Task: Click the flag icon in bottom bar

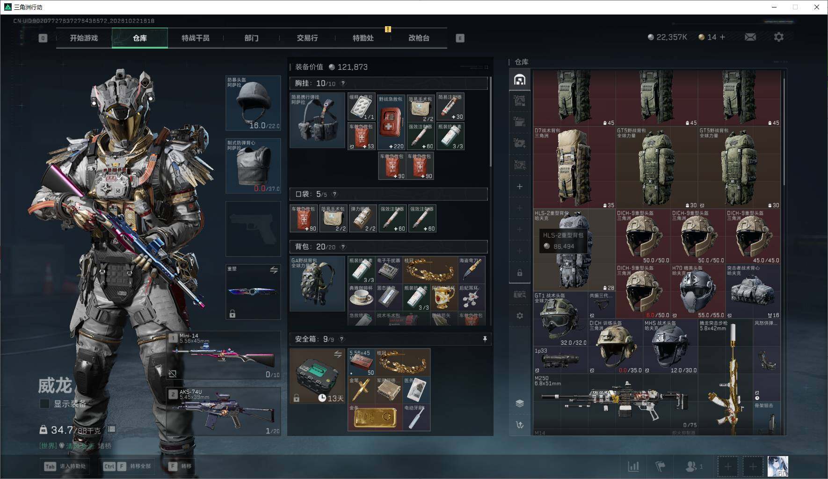Action: (660, 466)
